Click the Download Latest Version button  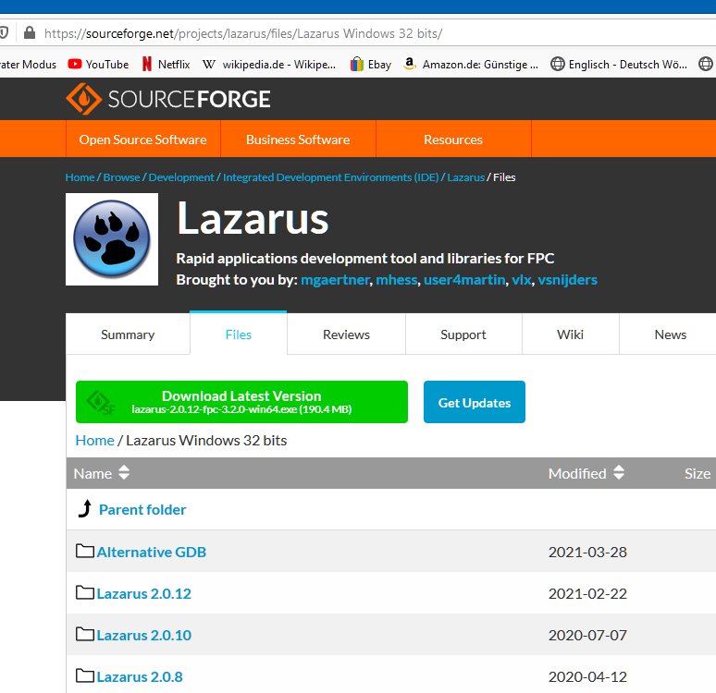pos(241,402)
